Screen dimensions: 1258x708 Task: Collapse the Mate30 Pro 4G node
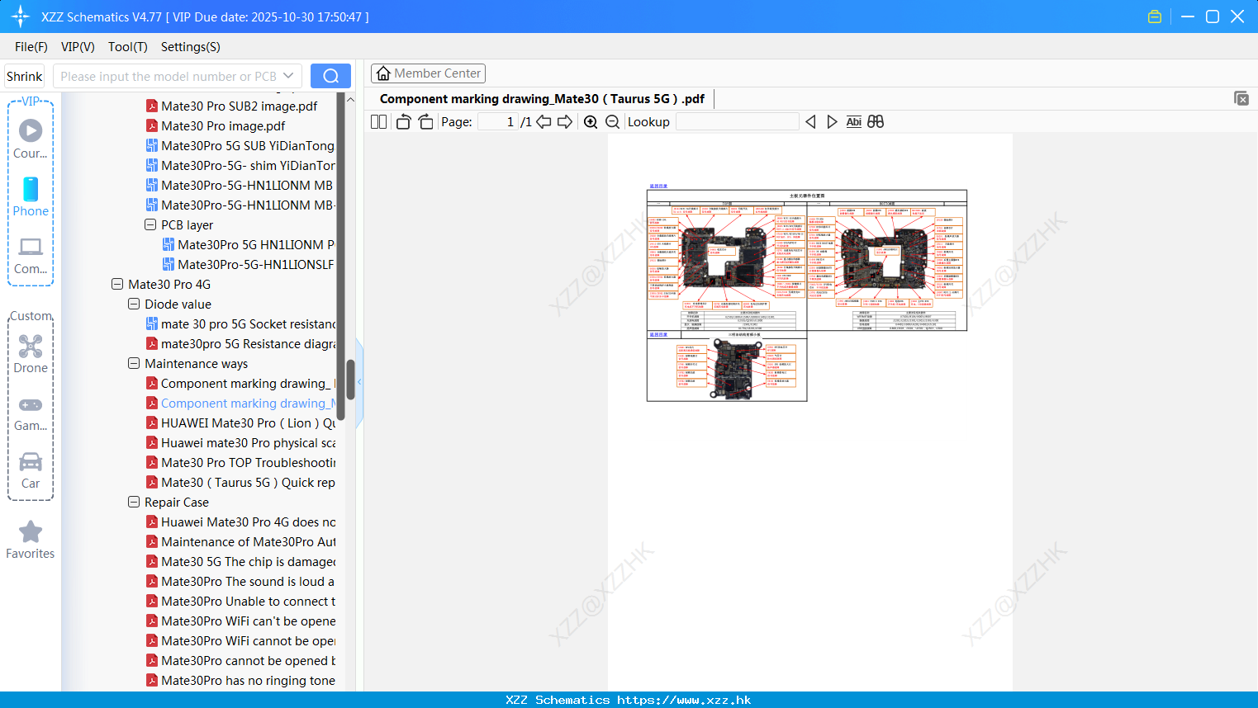117,284
